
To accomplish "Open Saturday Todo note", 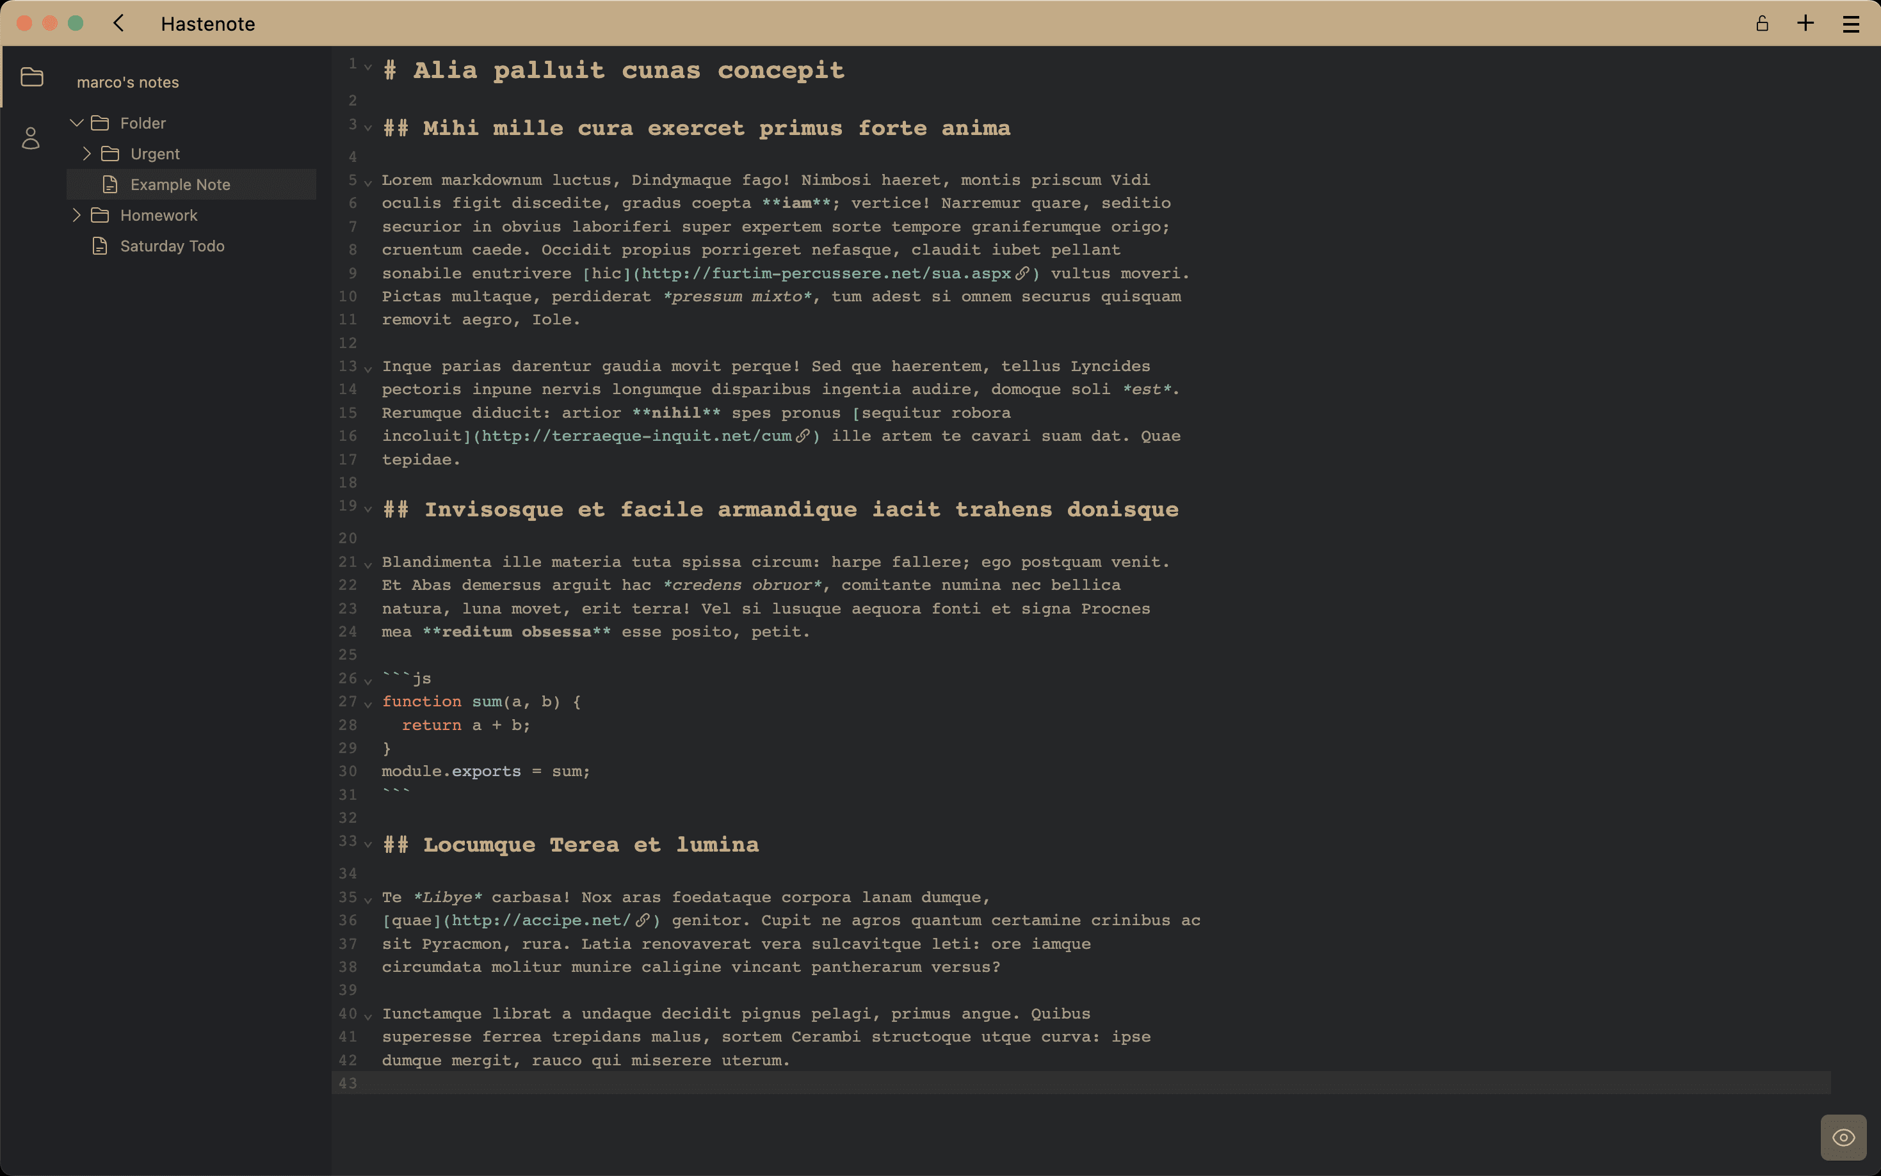I will click(x=172, y=245).
